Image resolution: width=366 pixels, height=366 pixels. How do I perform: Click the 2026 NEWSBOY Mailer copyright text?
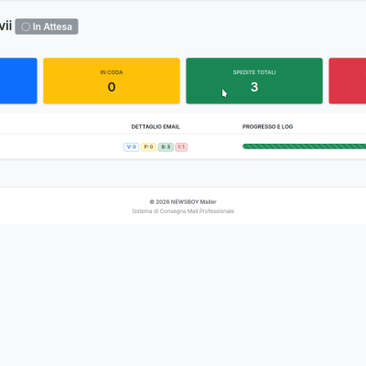click(x=183, y=202)
